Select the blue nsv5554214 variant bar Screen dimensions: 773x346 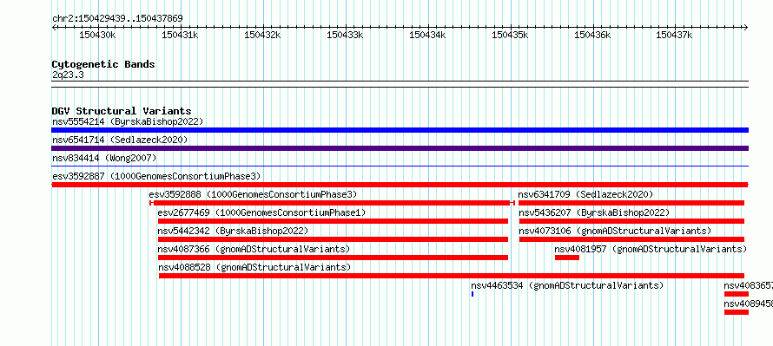(x=400, y=130)
